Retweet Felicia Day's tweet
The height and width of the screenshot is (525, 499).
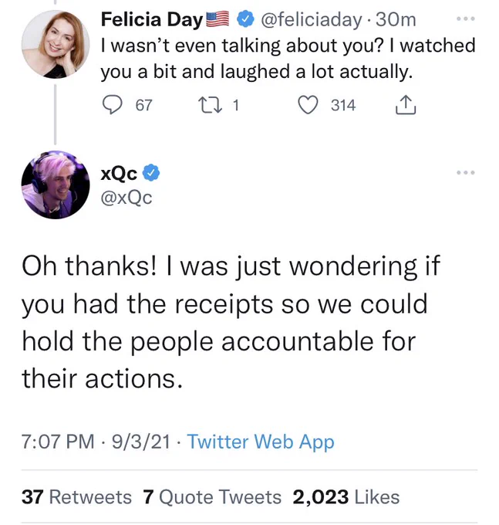tap(211, 105)
